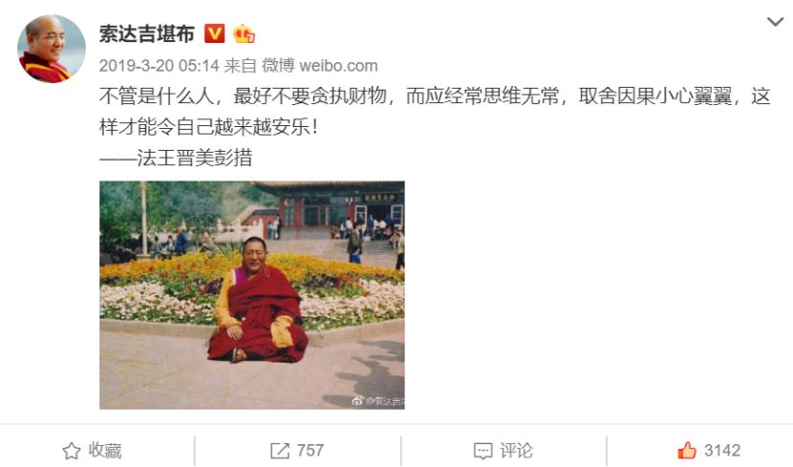Click the 法王晋美彭措 attribution line

[176, 158]
